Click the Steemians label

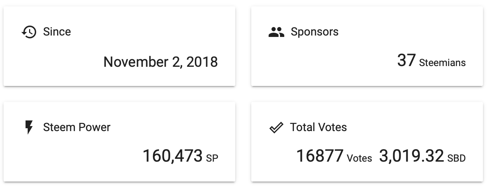442,63
